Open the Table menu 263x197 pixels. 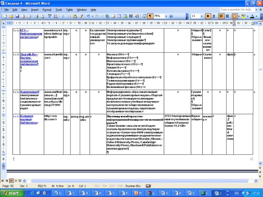pos(69,10)
